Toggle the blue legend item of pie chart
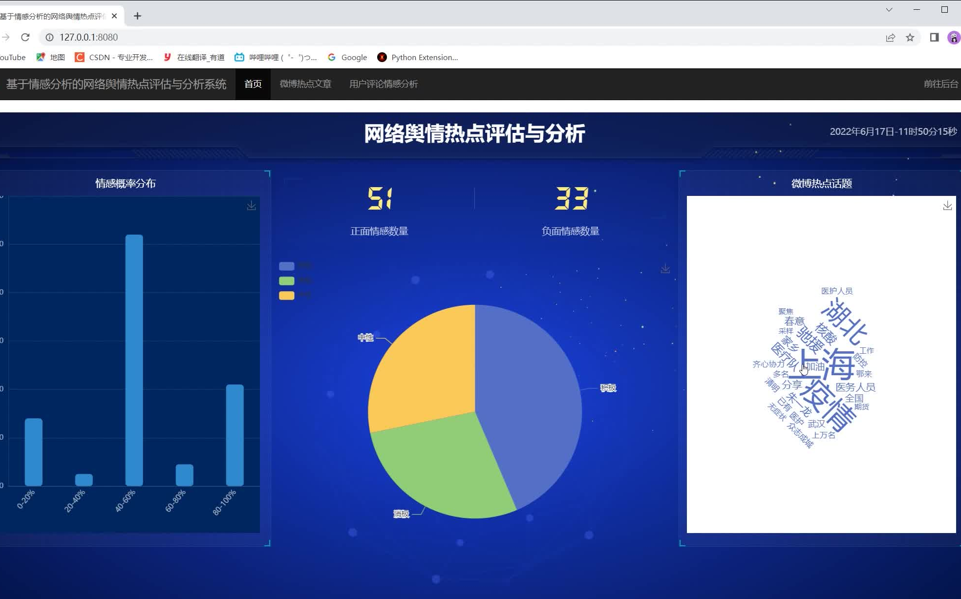Viewport: 961px width, 599px height. [x=295, y=266]
